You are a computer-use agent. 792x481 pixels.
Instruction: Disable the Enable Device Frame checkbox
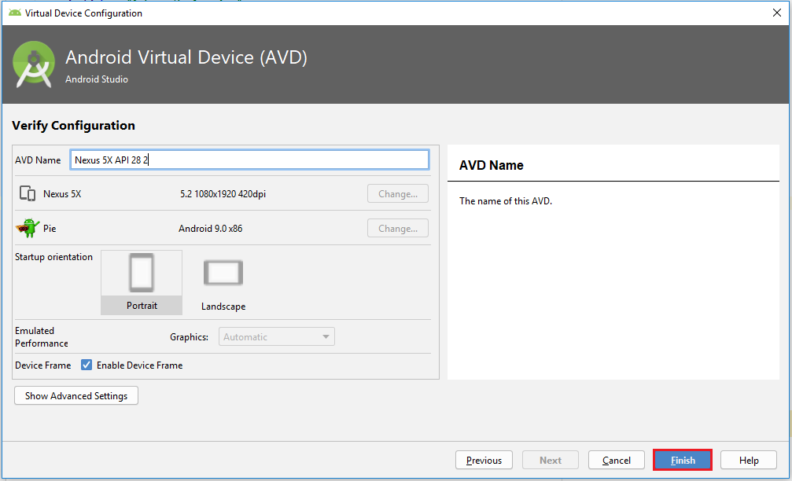87,365
